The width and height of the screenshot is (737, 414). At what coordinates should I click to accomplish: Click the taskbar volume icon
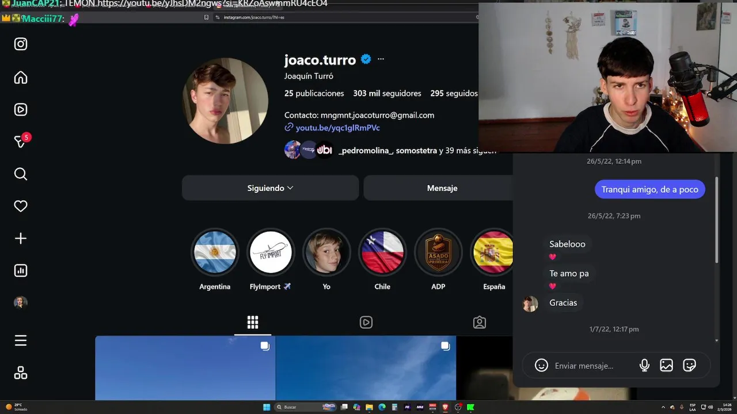[x=711, y=407]
